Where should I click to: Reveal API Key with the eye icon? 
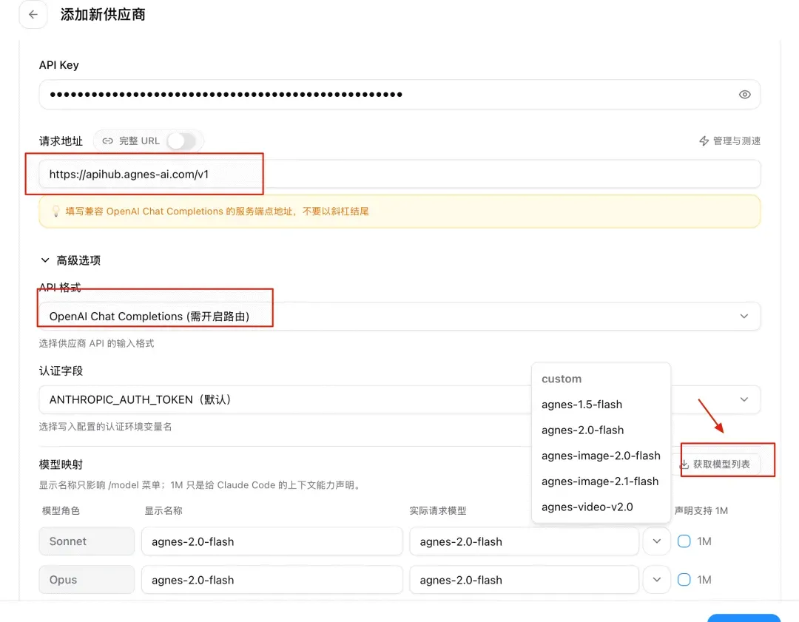click(x=744, y=94)
